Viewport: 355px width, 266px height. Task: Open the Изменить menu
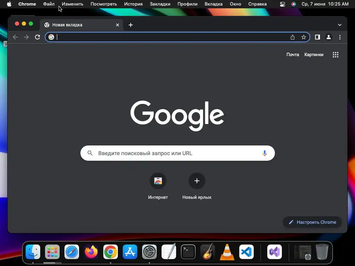coord(72,4)
